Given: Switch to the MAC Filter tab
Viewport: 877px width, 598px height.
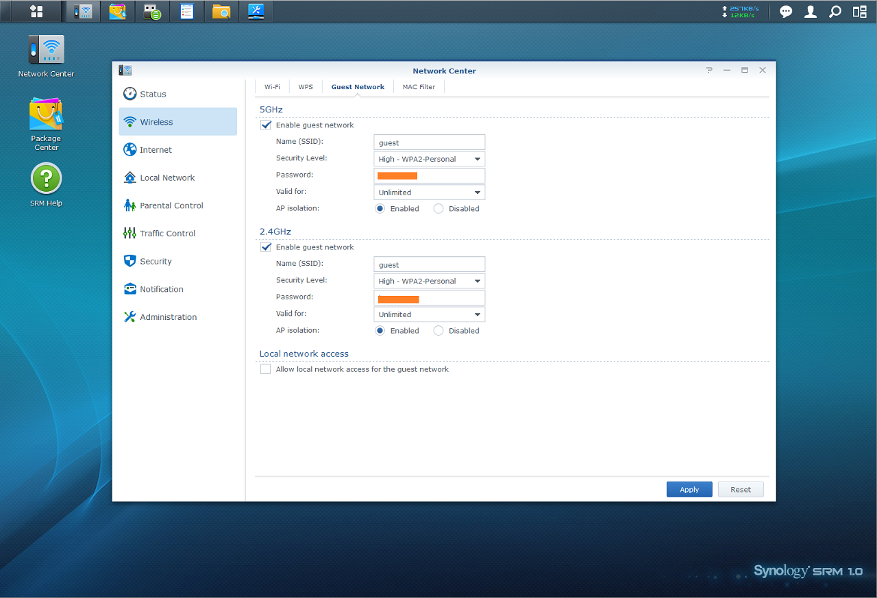Looking at the screenshot, I should [419, 87].
